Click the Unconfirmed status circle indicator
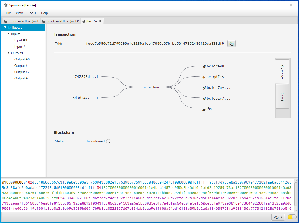This screenshot has width=299, height=223. click(x=108, y=141)
